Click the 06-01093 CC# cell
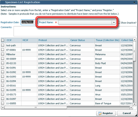The width and height of the screenshot is (138, 117). [x=13, y=77]
